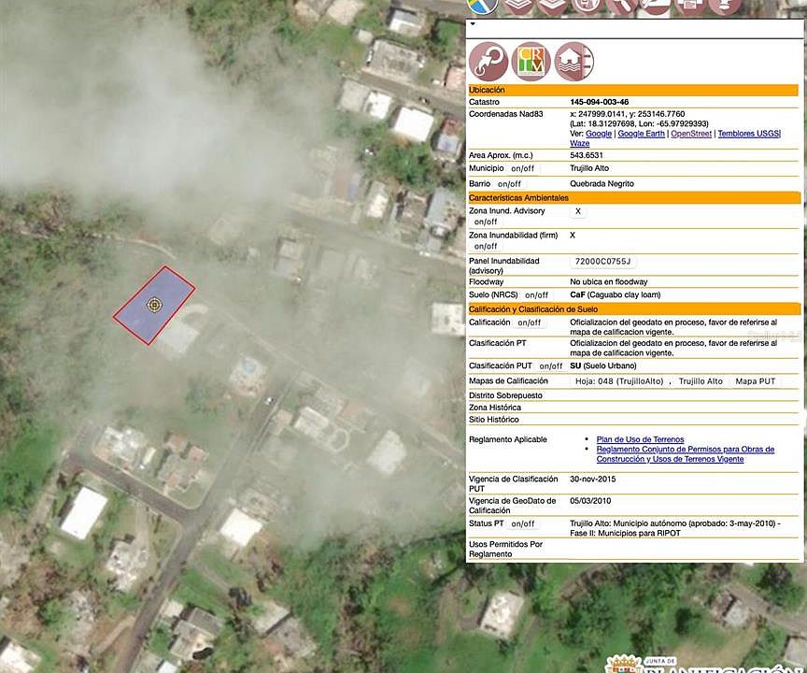Collapse the Características Ambientales section header

[634, 198]
